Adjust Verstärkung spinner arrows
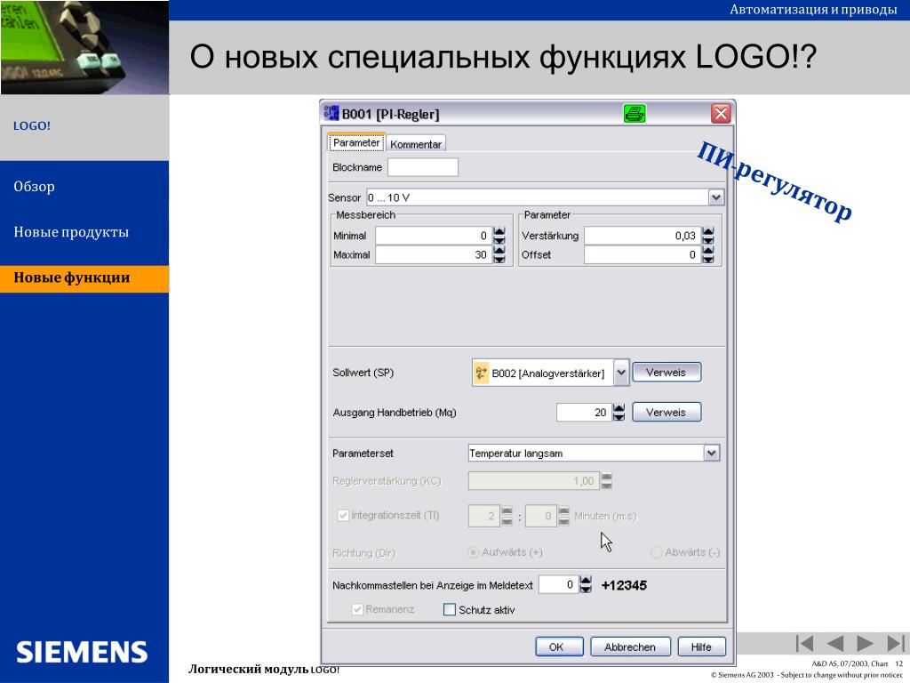Screen dimensions: 910x683 (708, 236)
